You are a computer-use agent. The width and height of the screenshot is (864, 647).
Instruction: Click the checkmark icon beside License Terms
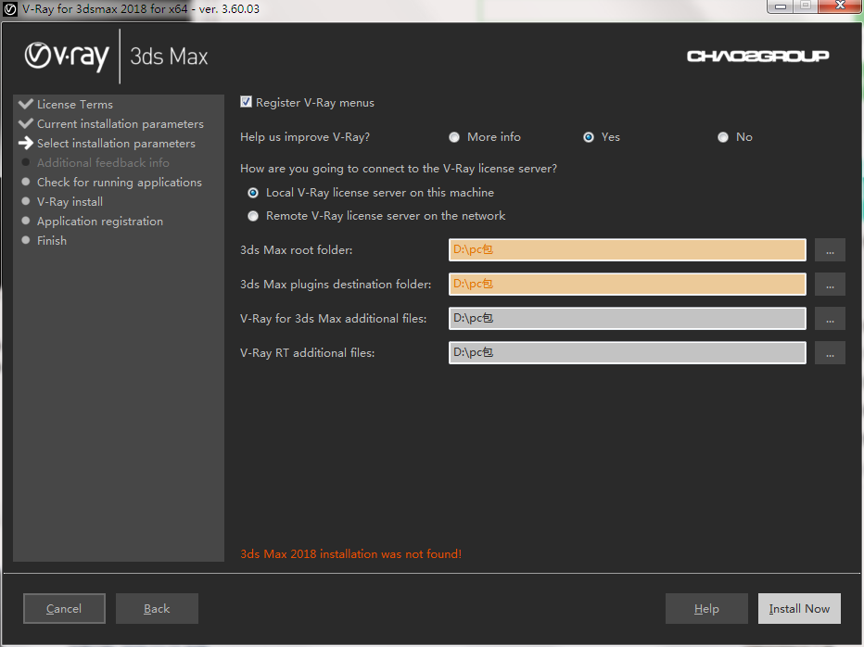pos(25,104)
